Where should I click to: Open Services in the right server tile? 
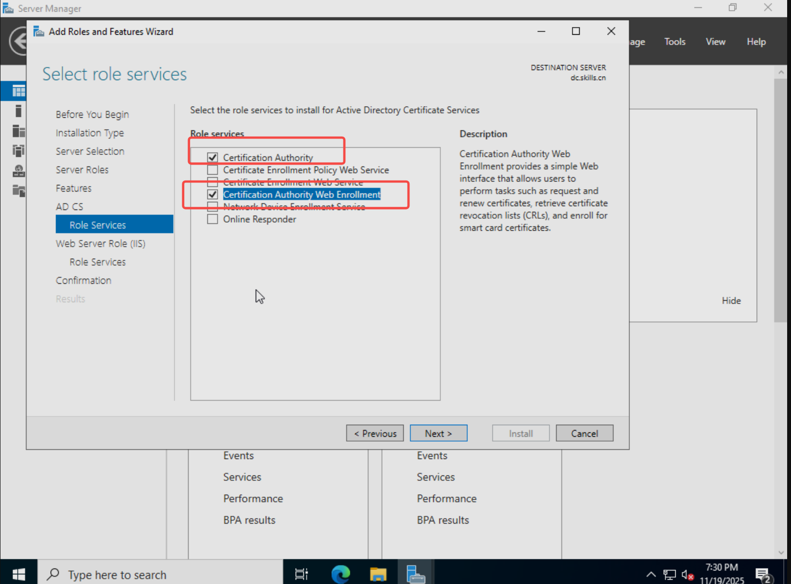pos(436,477)
